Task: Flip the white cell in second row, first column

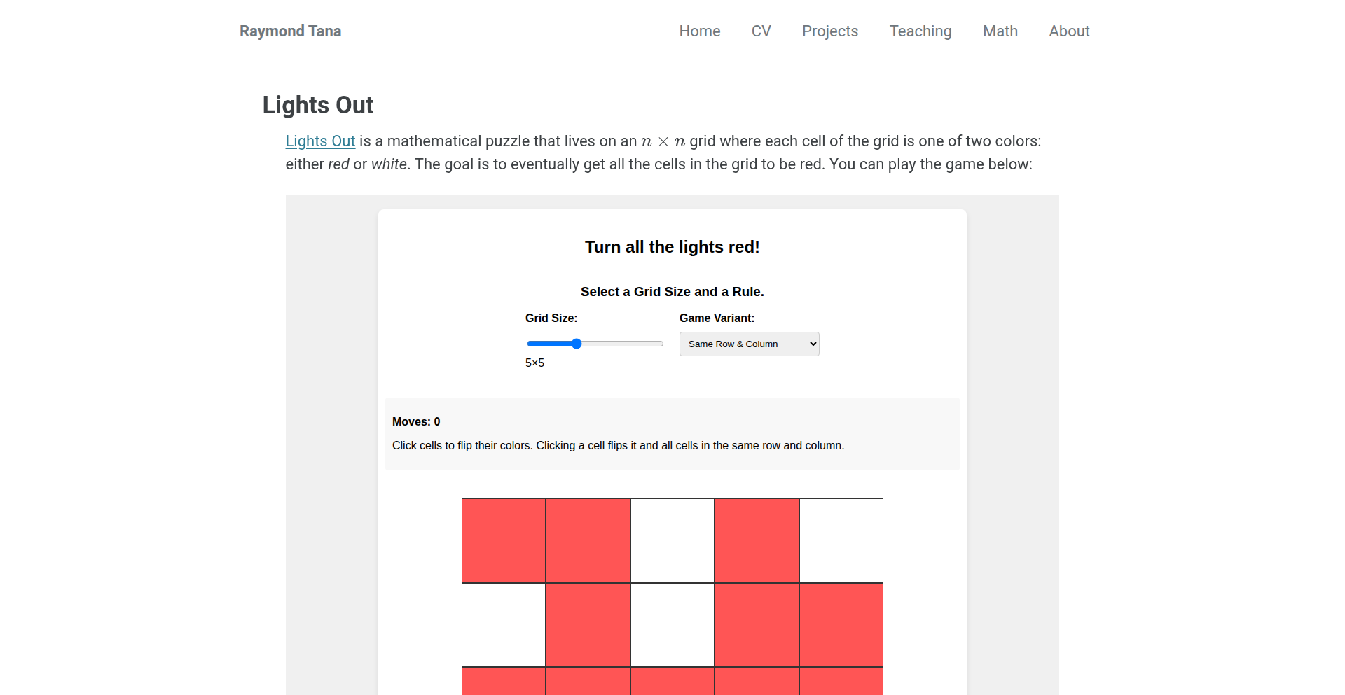Action: pyautogui.click(x=504, y=625)
